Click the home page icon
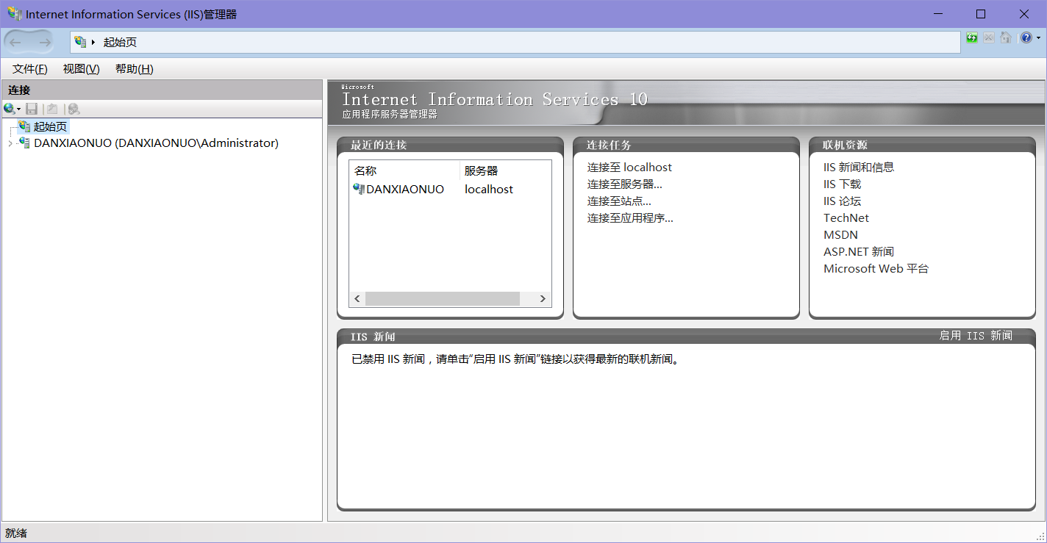1047x543 pixels. (1005, 37)
